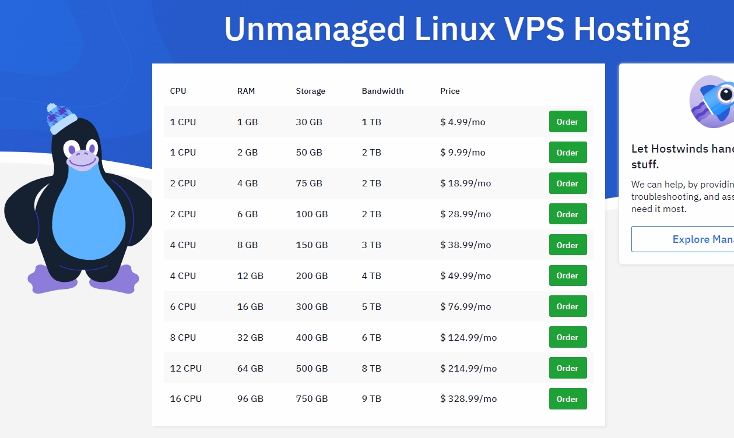This screenshot has width=734, height=438.
Task: Click the RAM column header
Action: 246,91
